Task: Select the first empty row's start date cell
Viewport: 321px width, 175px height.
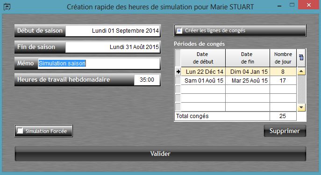Action: click(x=203, y=89)
